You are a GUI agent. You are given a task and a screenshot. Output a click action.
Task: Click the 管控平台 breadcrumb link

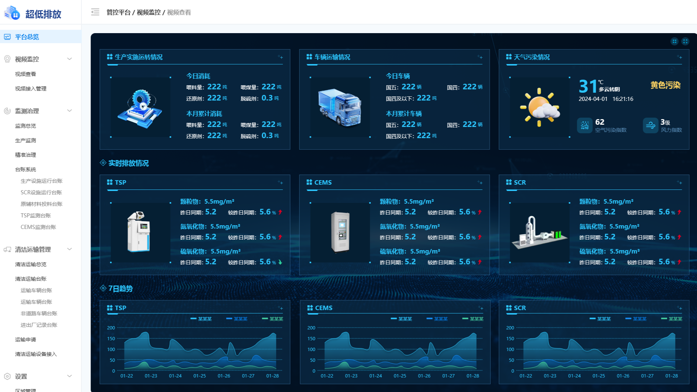pos(118,12)
